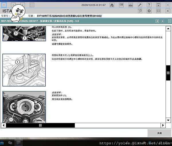Viewport: 172px width, 146px height.
Task: Click the vertical scrollbar thumb
Action: coord(168,73)
